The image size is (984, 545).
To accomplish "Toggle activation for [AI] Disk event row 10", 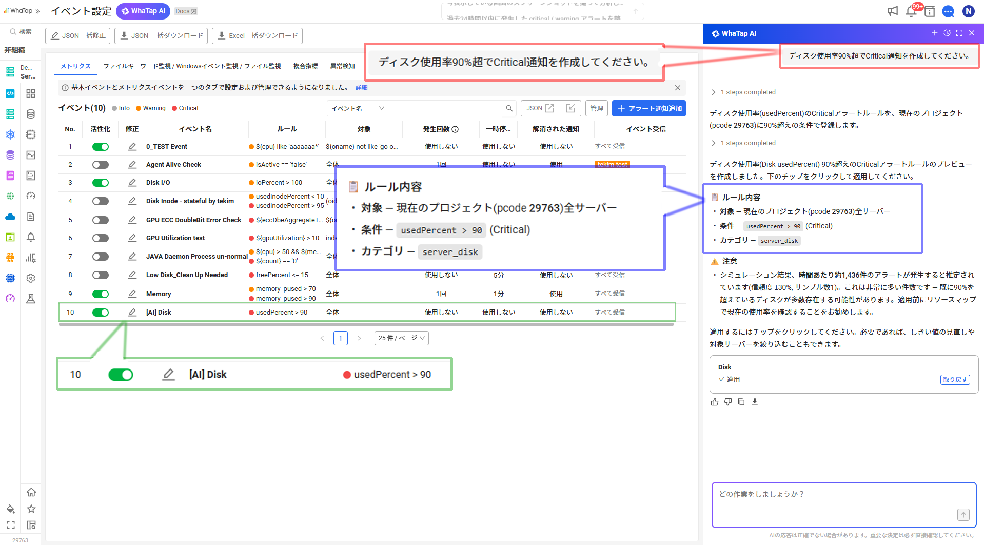I will tap(101, 313).
